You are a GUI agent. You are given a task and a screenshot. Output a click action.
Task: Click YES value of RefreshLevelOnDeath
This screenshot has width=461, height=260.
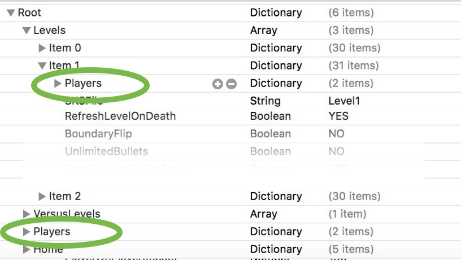[338, 116]
